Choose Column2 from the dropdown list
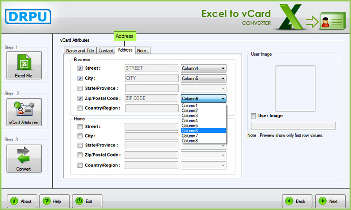 tap(204, 111)
